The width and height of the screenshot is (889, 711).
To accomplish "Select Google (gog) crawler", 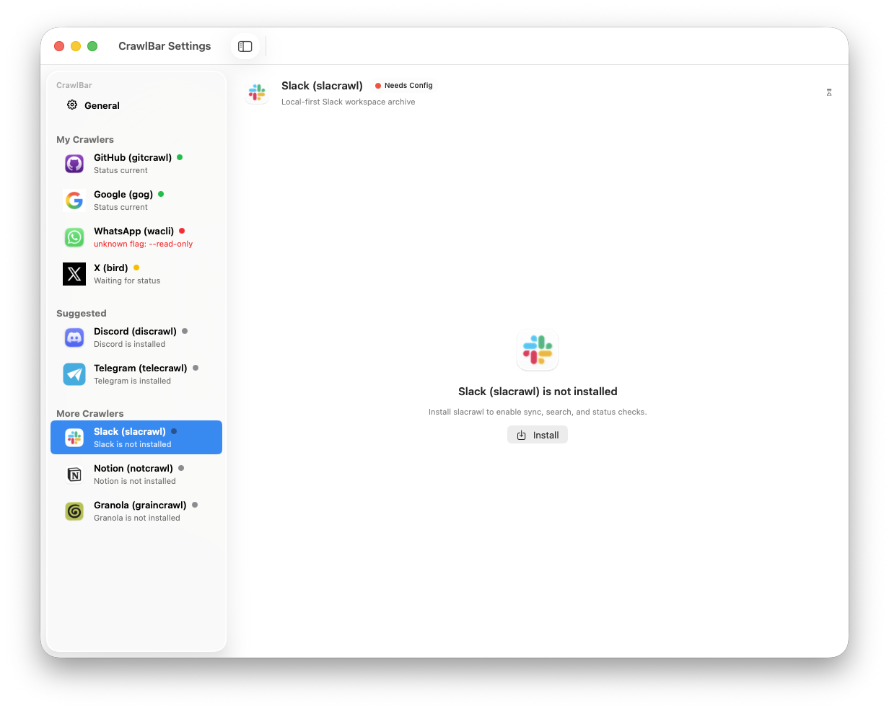I will pyautogui.click(x=136, y=200).
